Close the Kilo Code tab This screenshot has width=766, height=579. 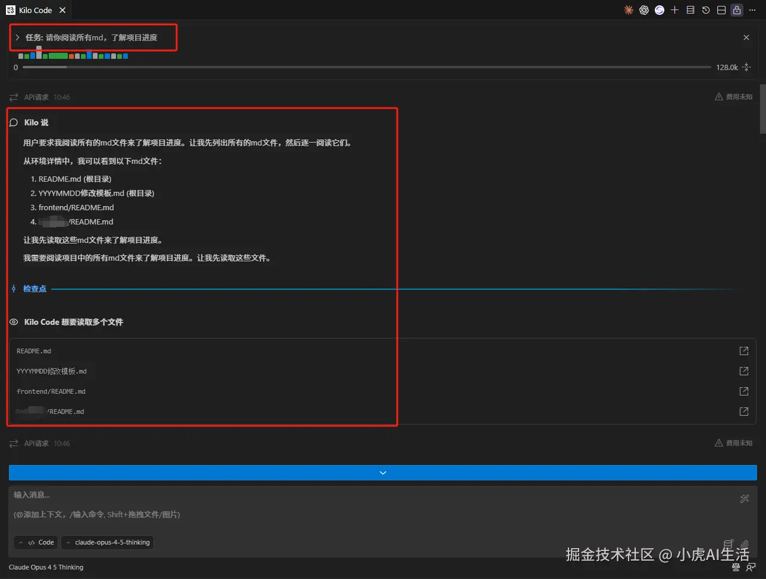coord(62,10)
